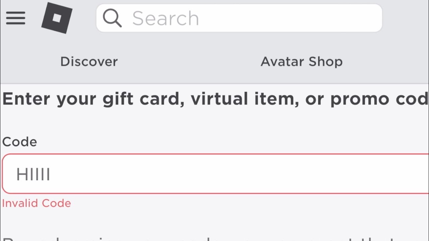Click the word Invalid in the error
The width and height of the screenshot is (429, 241).
click(20, 203)
